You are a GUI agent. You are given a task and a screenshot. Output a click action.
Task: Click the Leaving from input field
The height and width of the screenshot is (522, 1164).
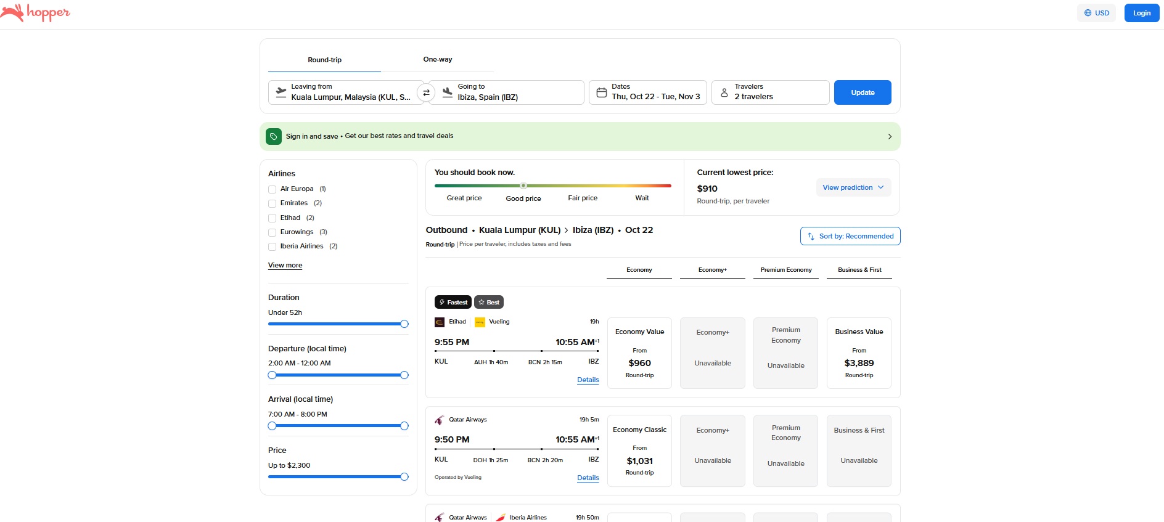click(346, 92)
